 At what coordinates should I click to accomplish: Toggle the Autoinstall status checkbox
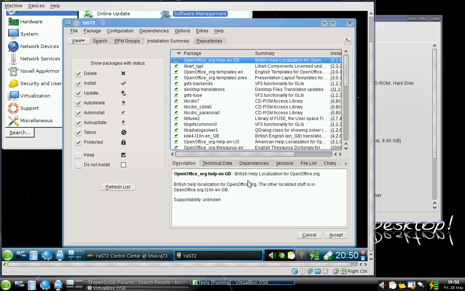pyautogui.click(x=78, y=113)
